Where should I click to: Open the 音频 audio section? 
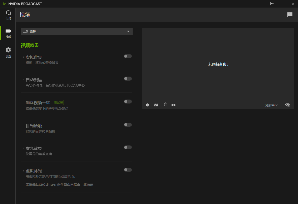(x=8, y=15)
